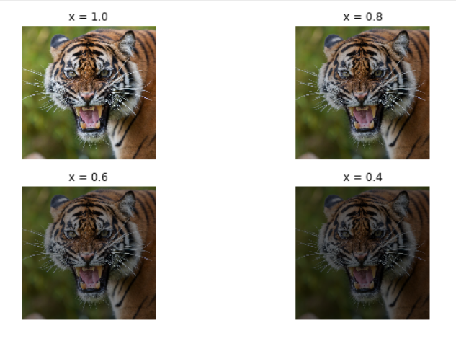Click the white-spotted dark ear in x = 0.8 image
The height and width of the screenshot is (341, 456).
point(333,41)
